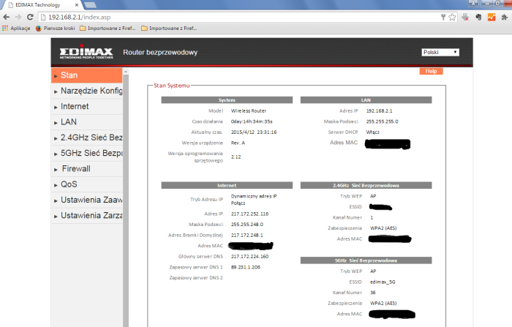Image resolution: width=512 pixels, height=327 pixels.
Task: Bookmark this page with the star icon
Action: [453, 16]
